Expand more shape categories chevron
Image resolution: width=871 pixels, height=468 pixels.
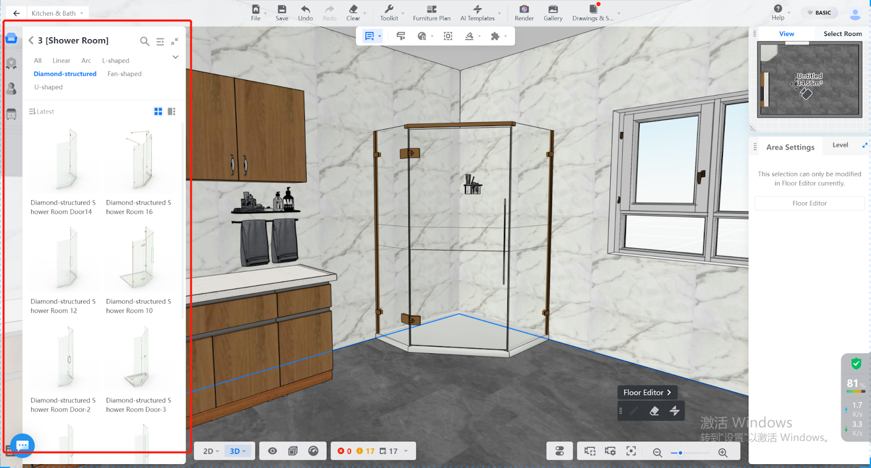tap(175, 57)
